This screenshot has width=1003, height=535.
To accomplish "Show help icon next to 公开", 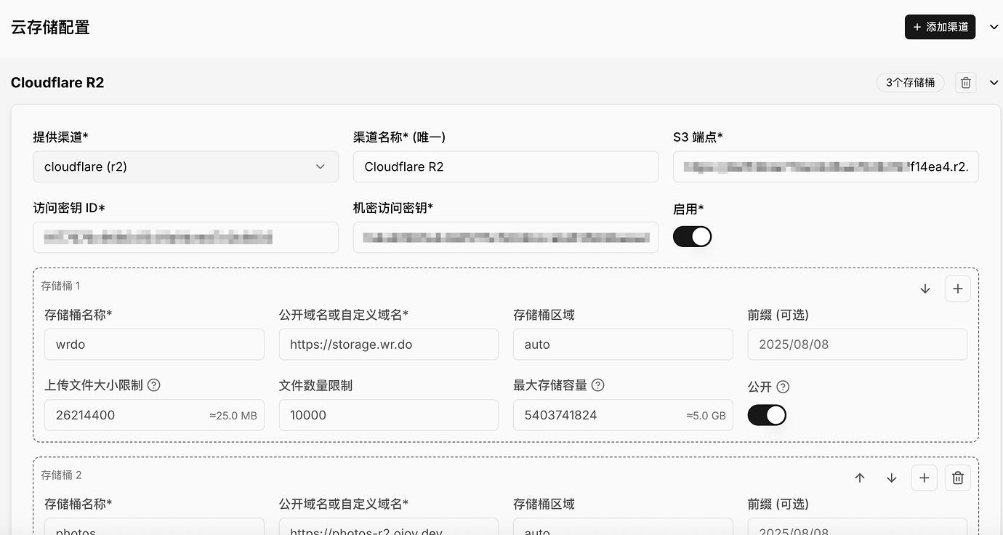I will (783, 387).
